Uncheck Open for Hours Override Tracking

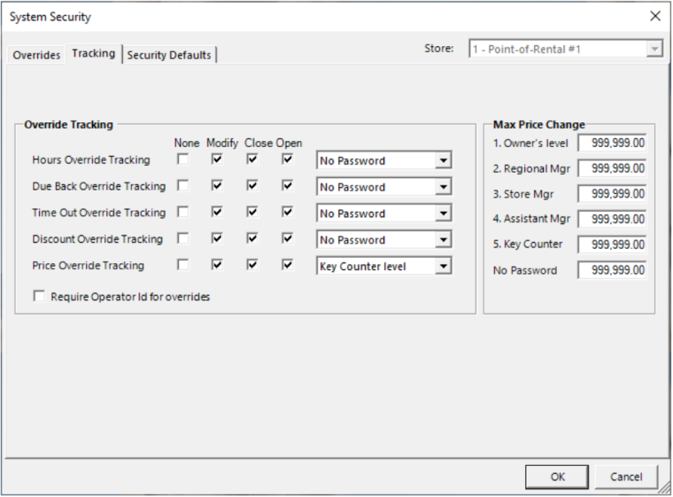point(287,159)
